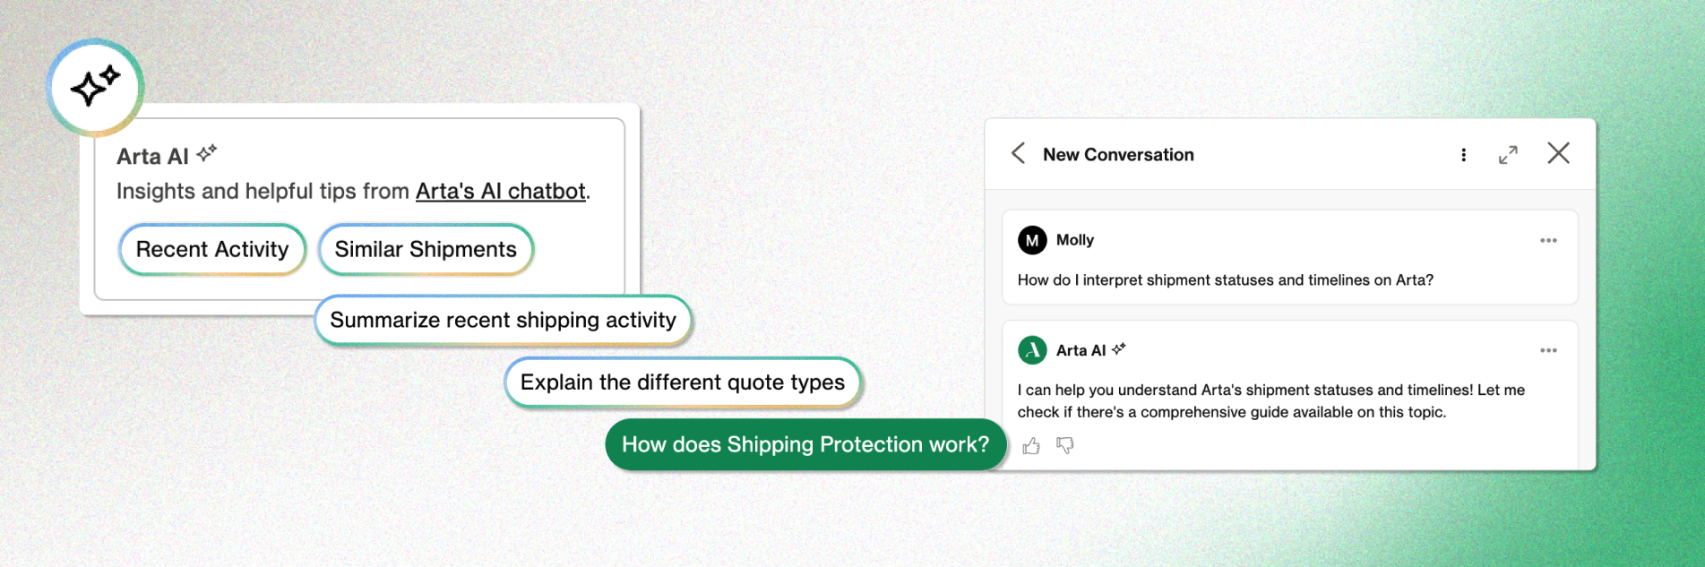The image size is (1705, 567).
Task: Click the round sparkle Arta AI icon
Action: click(x=95, y=87)
